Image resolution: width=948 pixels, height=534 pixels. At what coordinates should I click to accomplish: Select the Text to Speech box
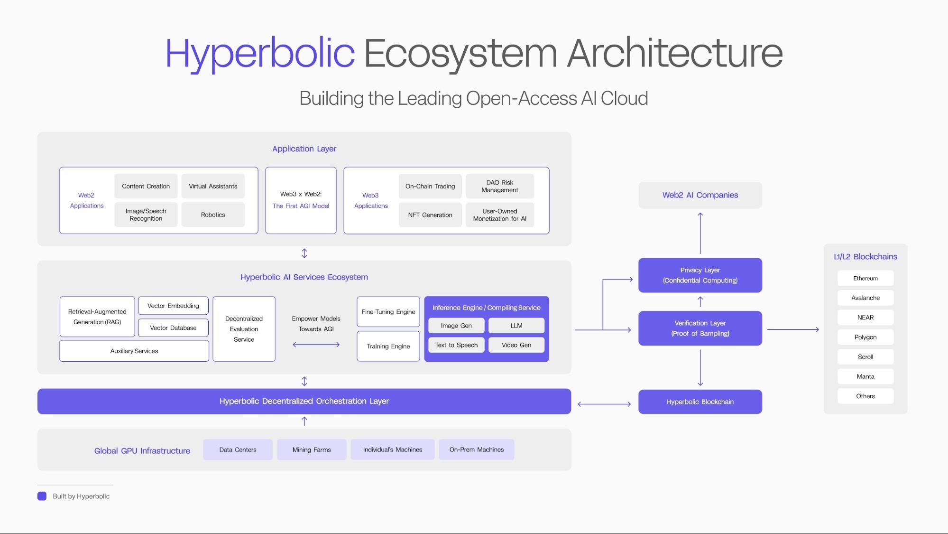456,345
